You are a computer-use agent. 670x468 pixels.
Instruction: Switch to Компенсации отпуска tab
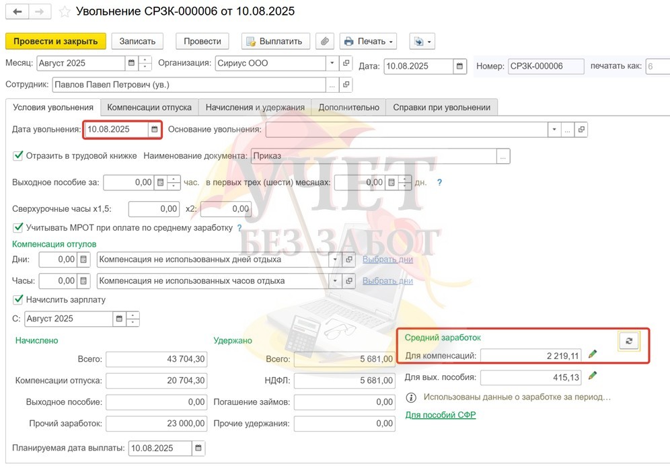point(149,107)
